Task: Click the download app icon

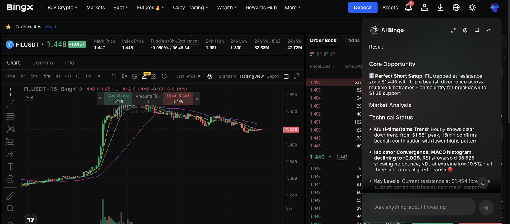Action: coord(440,8)
